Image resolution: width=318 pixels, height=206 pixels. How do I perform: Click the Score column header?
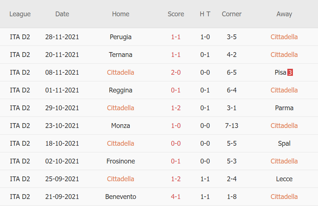click(176, 14)
